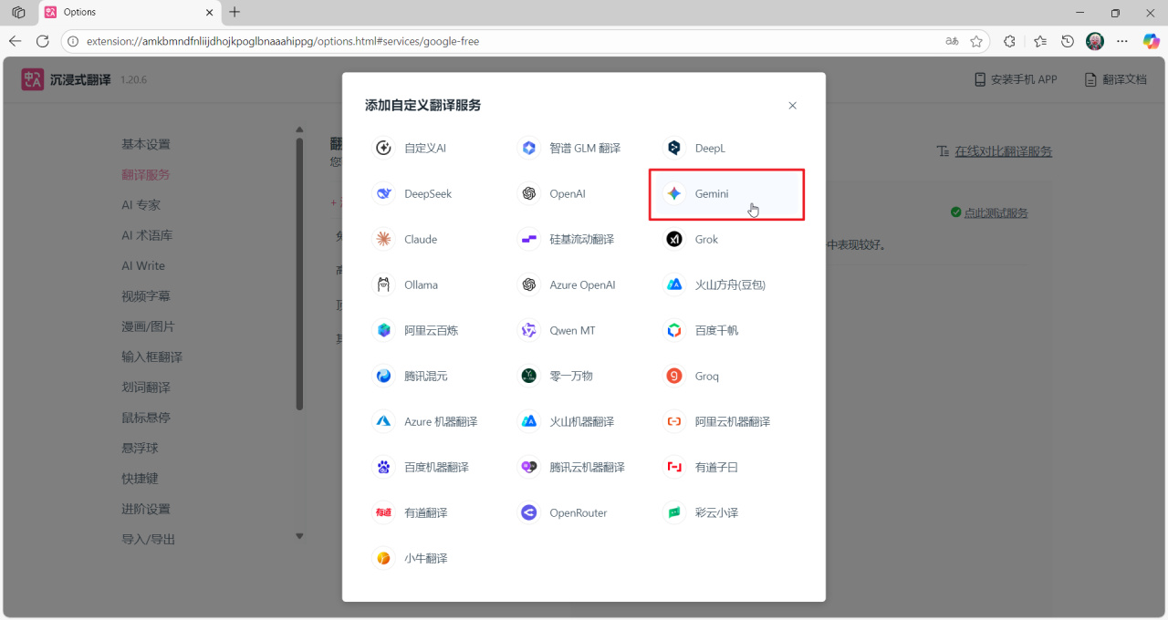Image resolution: width=1168 pixels, height=620 pixels.
Task: Open 进阶设置 in the sidebar
Action: (146, 509)
